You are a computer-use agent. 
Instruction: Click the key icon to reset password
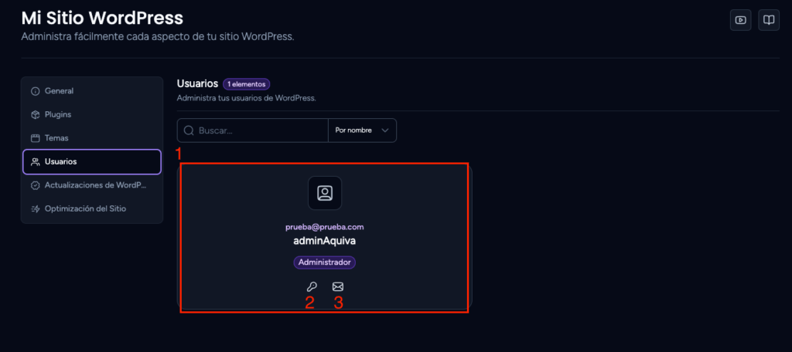[312, 287]
